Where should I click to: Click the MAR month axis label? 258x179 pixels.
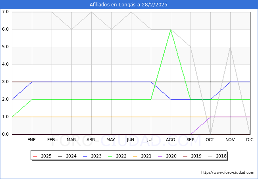point(71,140)
